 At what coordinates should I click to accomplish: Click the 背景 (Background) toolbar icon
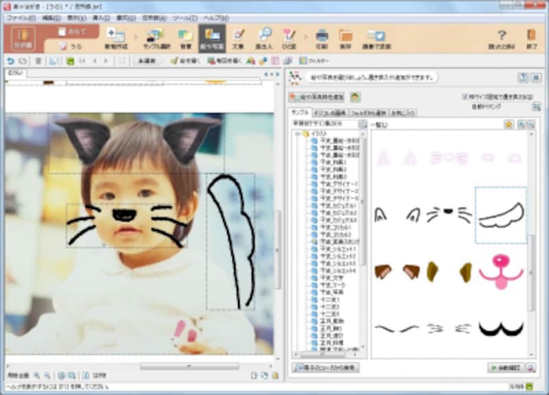pyautogui.click(x=185, y=38)
